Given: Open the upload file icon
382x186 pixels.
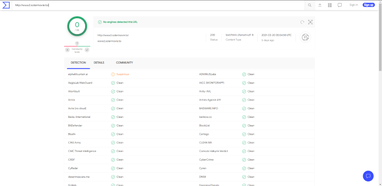Looking at the screenshot, I should pos(320,5).
